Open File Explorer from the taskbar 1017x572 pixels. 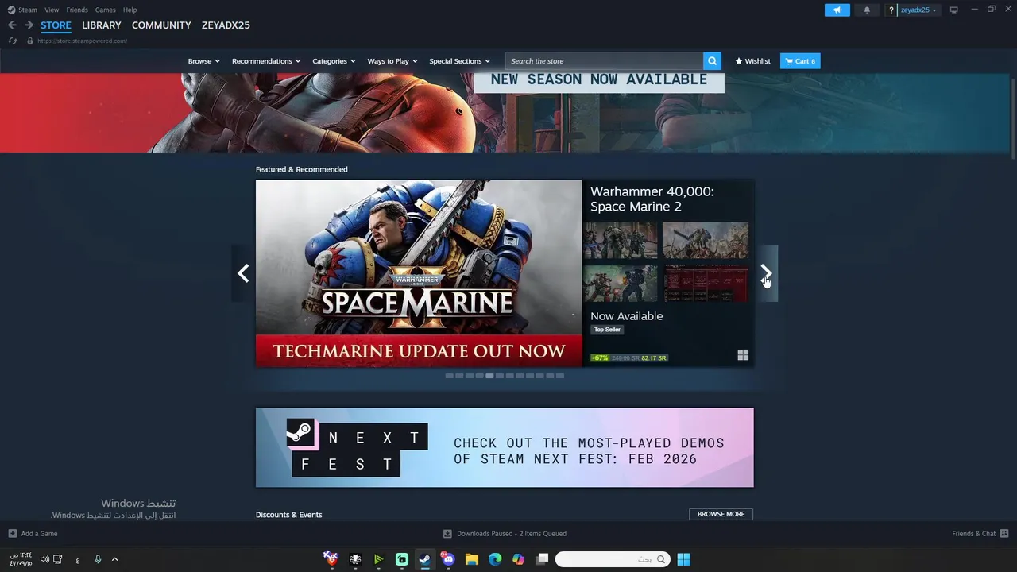point(471,559)
